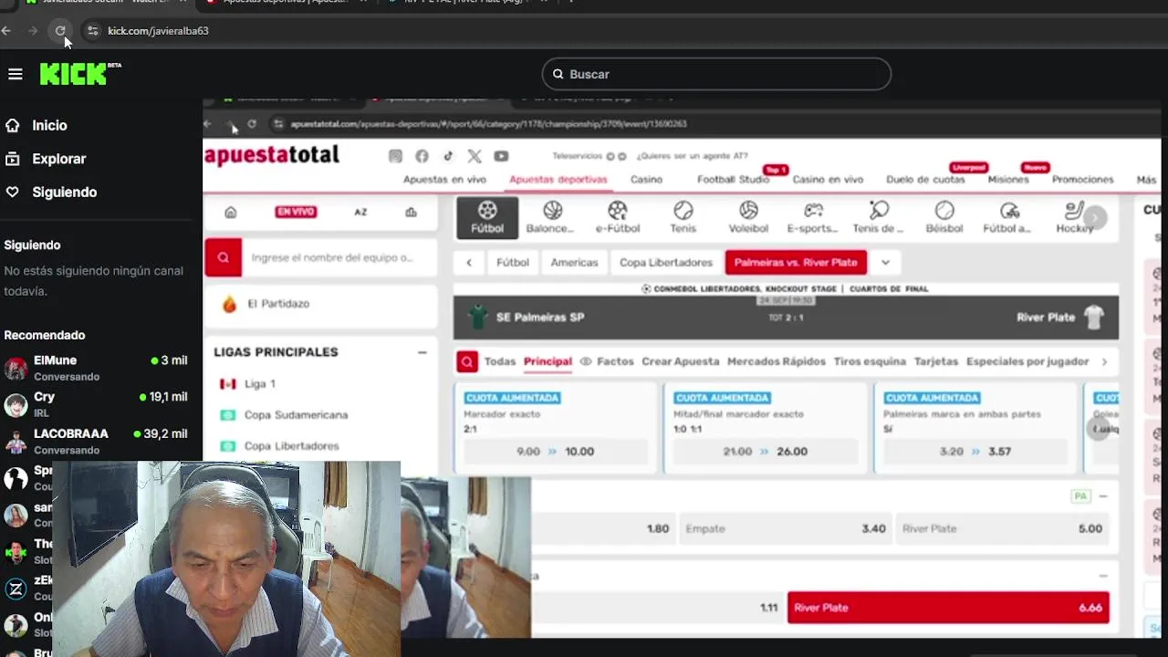Click Fútbol breadcrumb

point(513,263)
